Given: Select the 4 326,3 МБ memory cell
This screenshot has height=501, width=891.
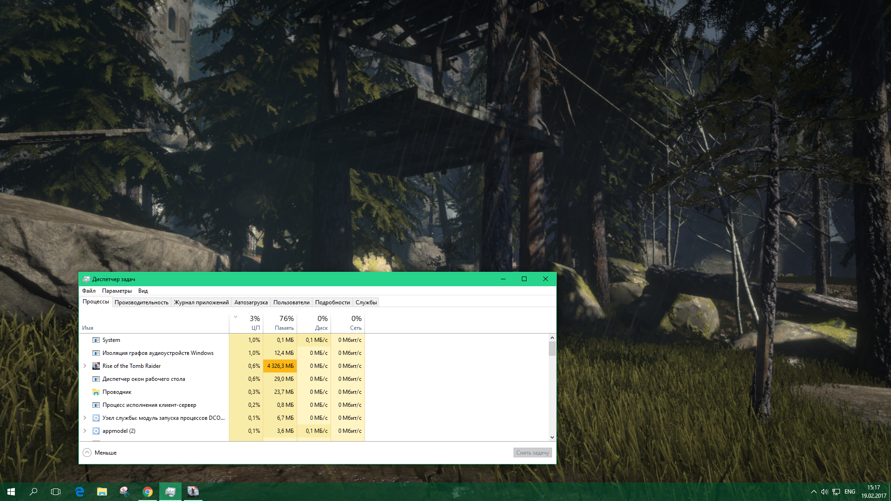Looking at the screenshot, I should (280, 366).
